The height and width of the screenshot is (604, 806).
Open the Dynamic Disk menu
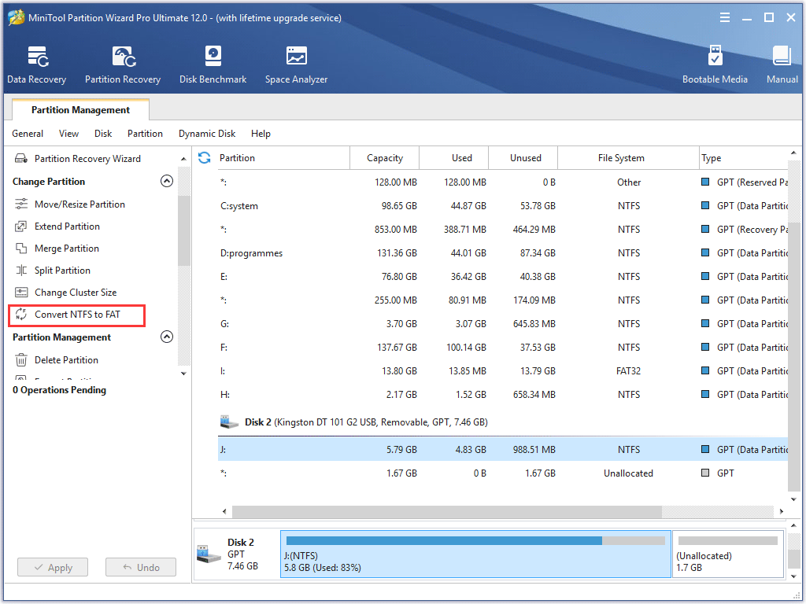coord(207,134)
